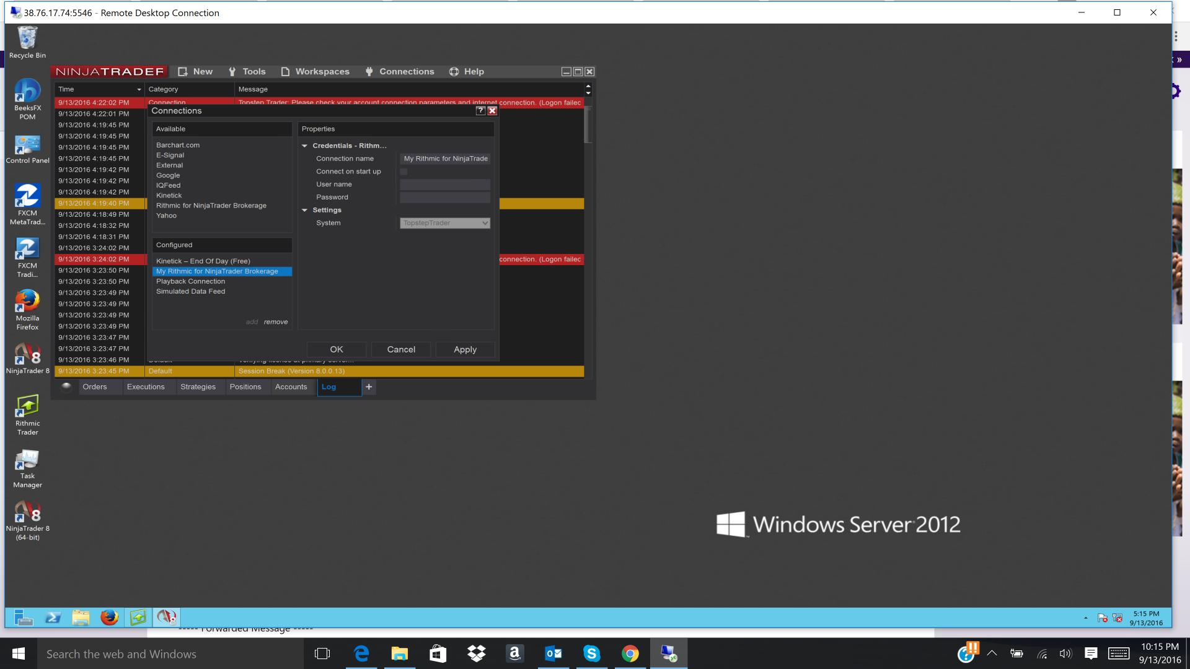
Task: Click help question mark in Connections dialog
Action: (x=480, y=111)
